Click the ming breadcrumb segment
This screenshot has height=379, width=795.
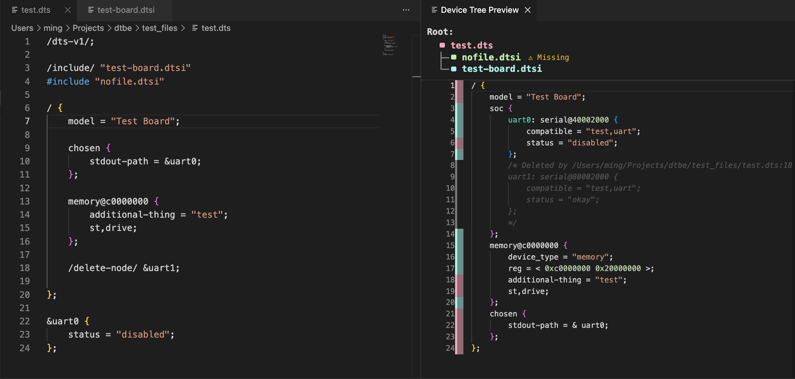[x=53, y=28]
